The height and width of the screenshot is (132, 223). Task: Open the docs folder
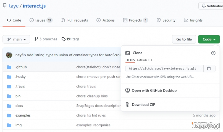click(19, 106)
